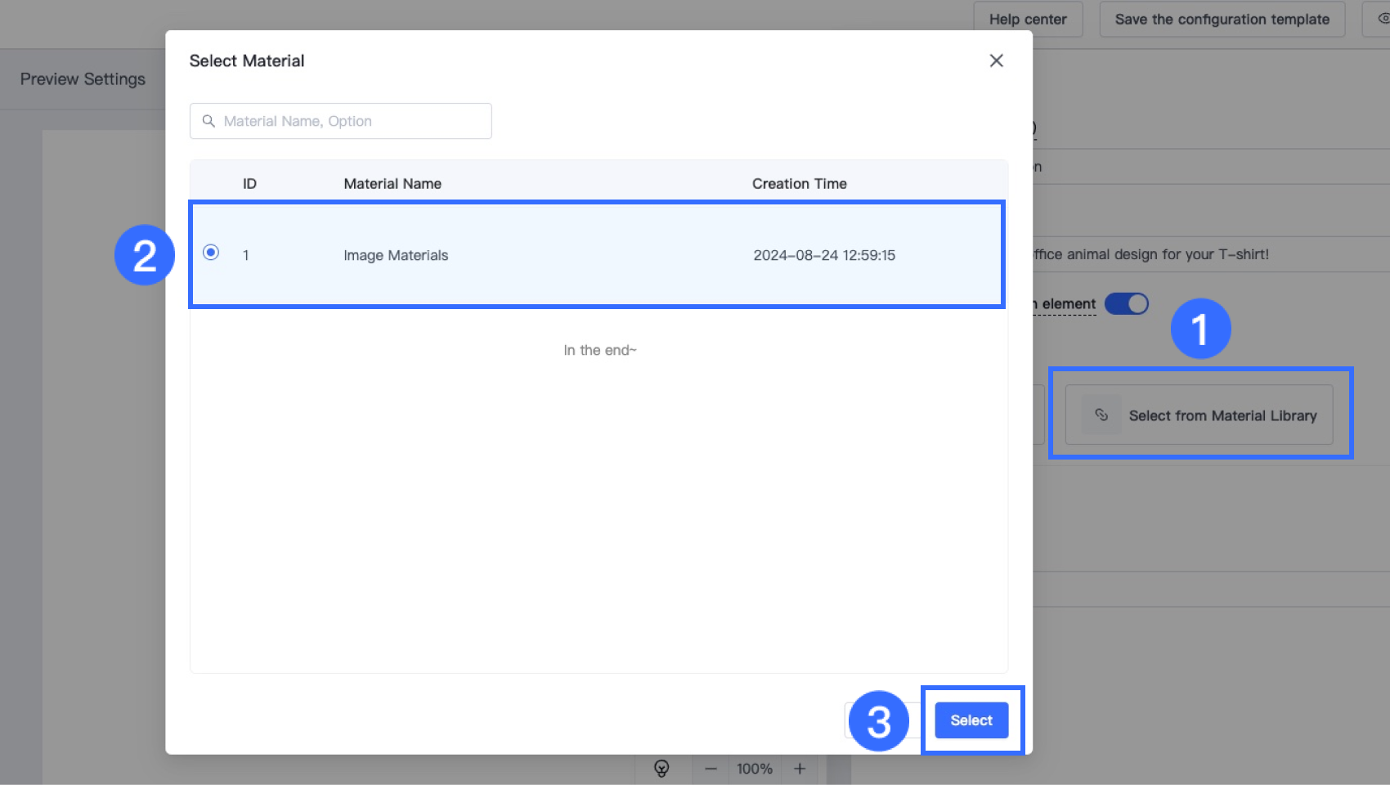Click the Image Materials row name
The height and width of the screenshot is (785, 1390).
(x=396, y=255)
